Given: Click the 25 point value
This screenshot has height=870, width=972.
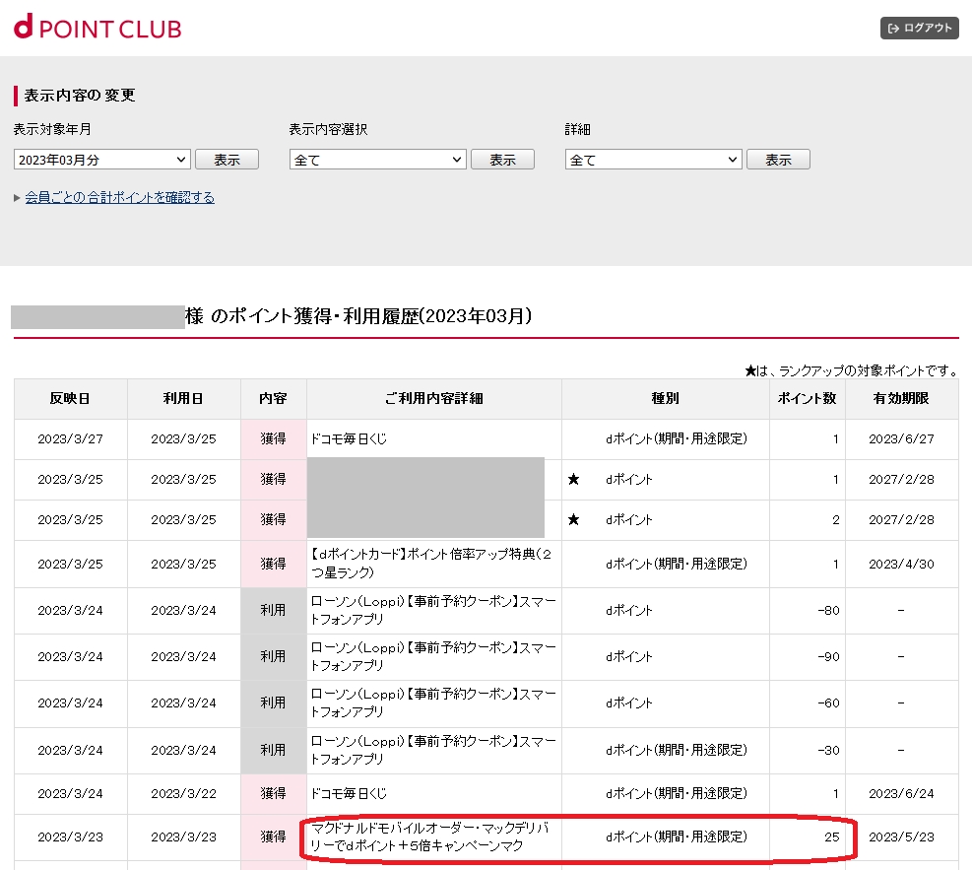Looking at the screenshot, I should click(x=832, y=837).
